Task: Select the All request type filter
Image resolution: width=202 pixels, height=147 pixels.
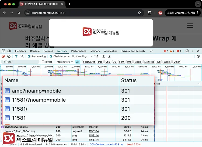Action: tap(78, 62)
